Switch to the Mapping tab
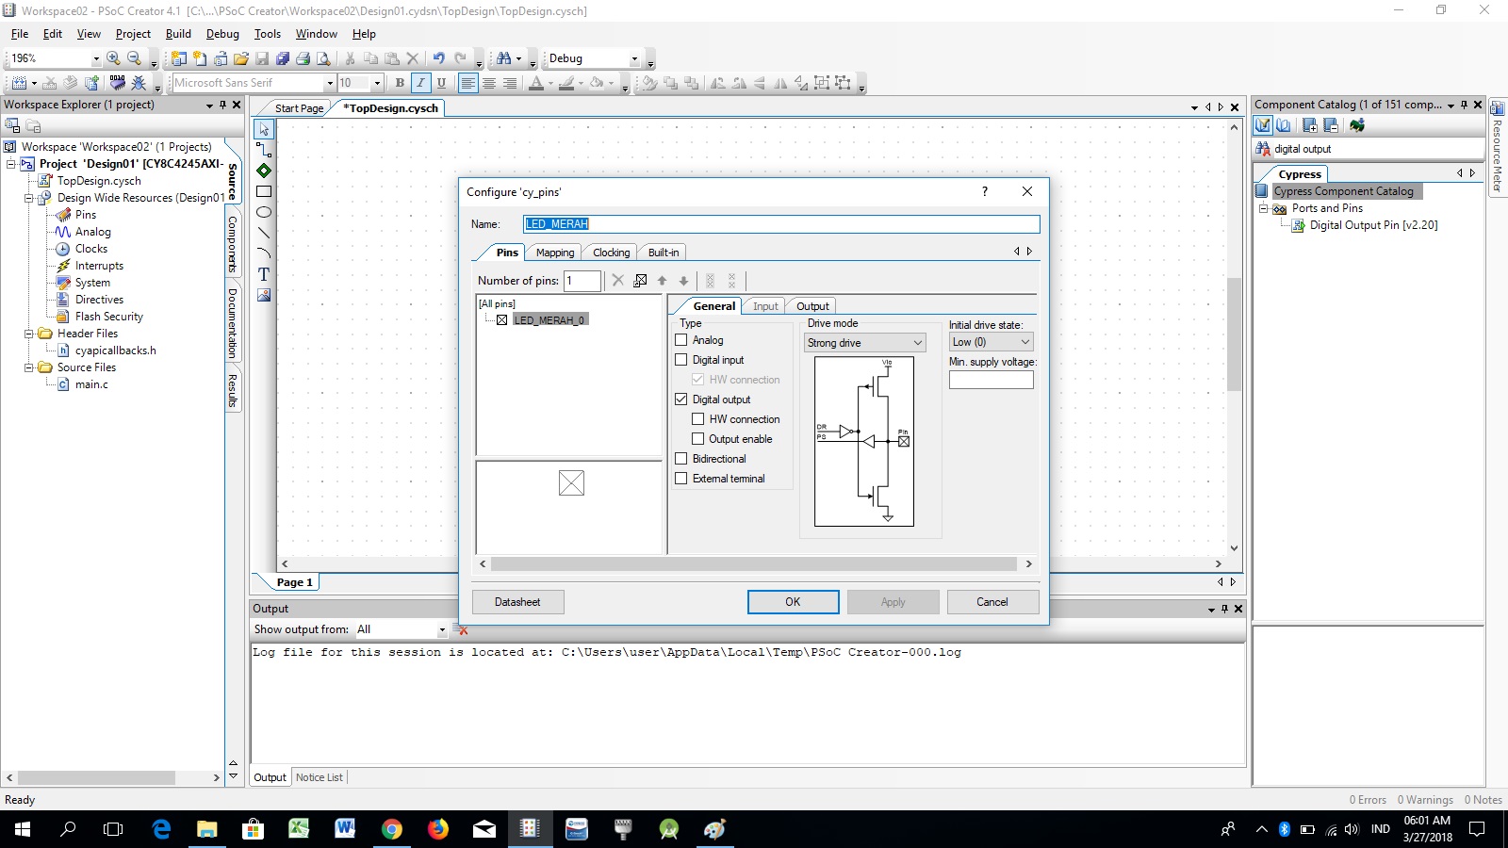This screenshot has width=1508, height=848. coord(555,253)
